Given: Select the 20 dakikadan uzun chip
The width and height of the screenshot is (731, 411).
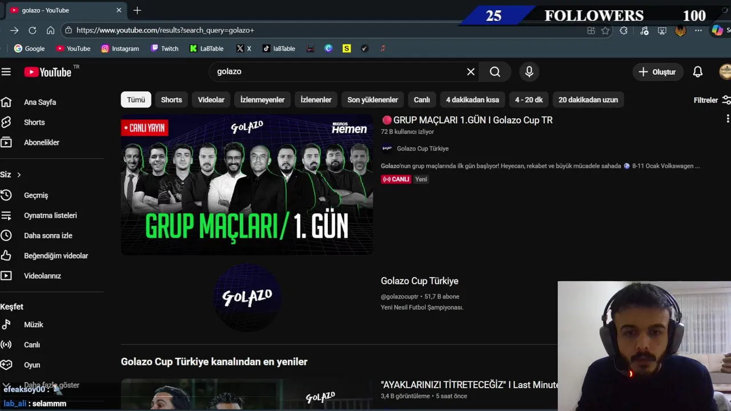Looking at the screenshot, I should [x=588, y=100].
